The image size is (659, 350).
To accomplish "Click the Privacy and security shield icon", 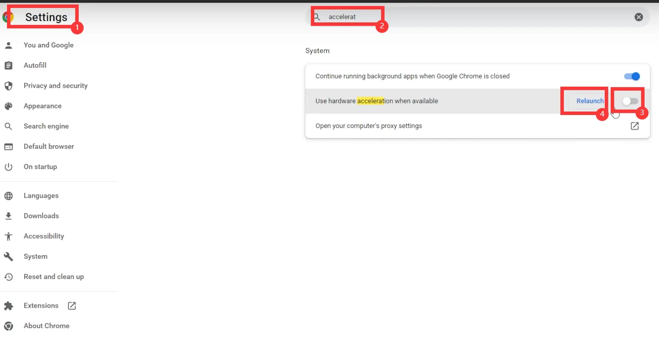I will [8, 86].
